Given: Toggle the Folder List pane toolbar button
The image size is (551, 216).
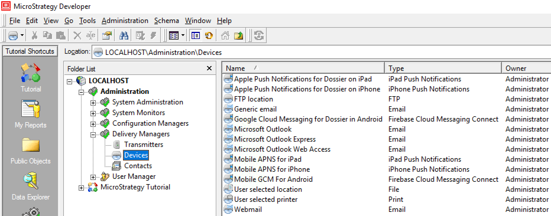Looking at the screenshot, I should pos(195,36).
